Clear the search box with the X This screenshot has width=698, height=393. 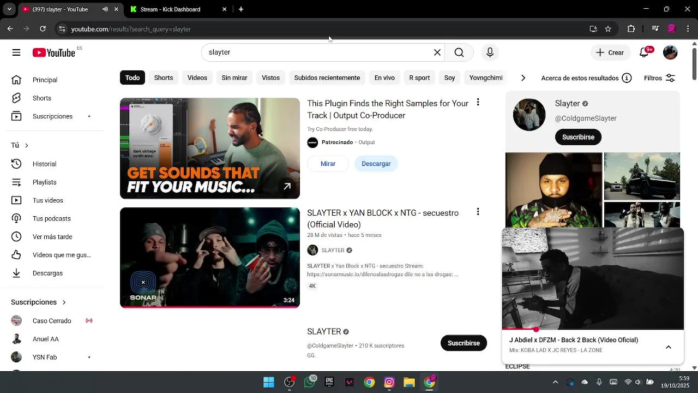click(437, 52)
